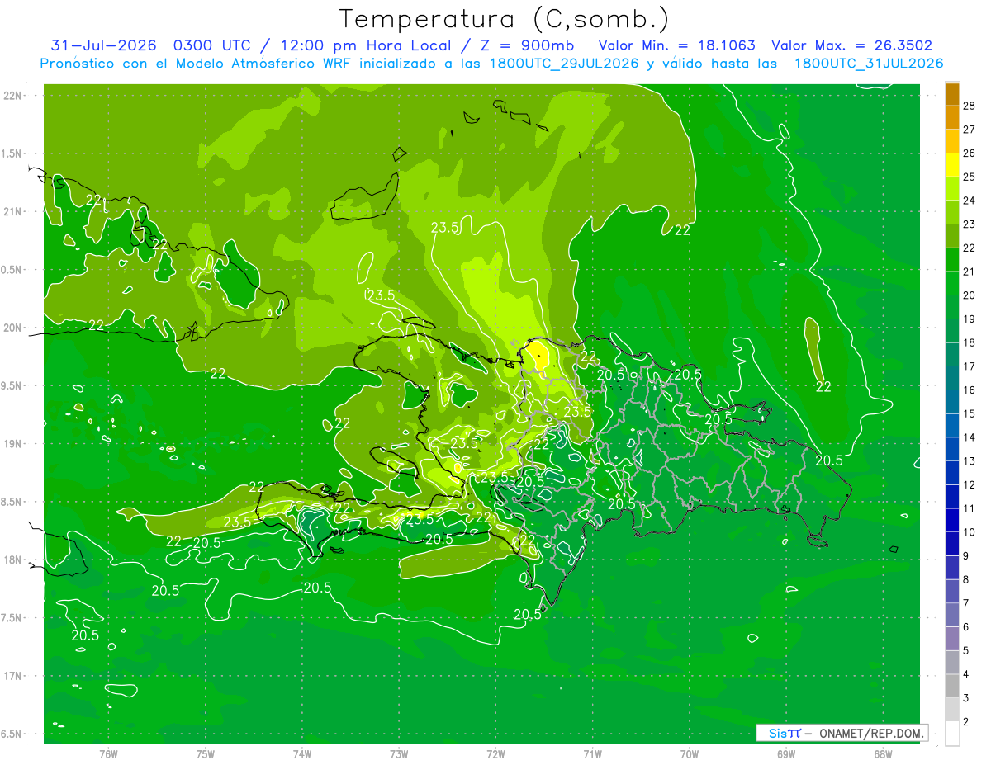Image resolution: width=991 pixels, height=765 pixels.
Task: Click the "71W" longitude axis label
Action: point(592,753)
